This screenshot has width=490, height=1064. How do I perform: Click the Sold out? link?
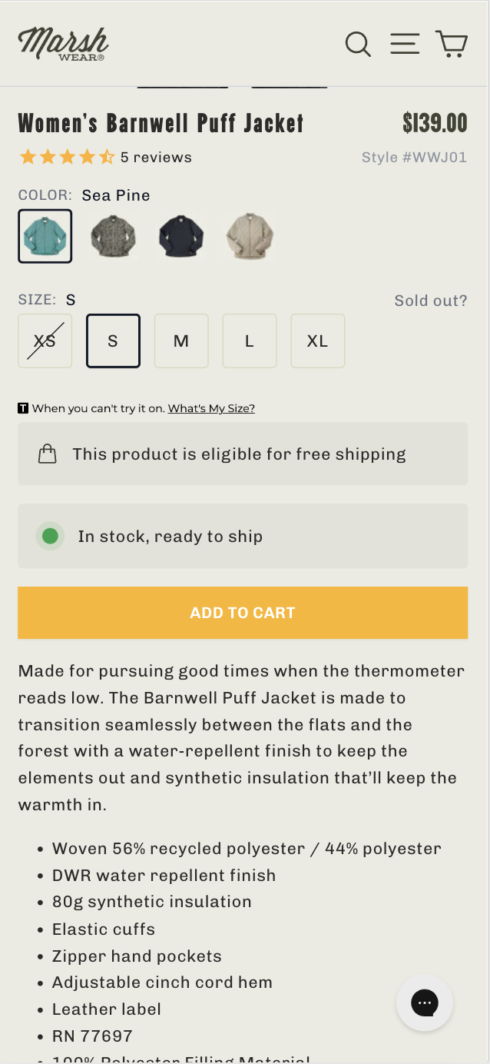(430, 301)
